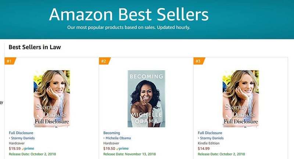Click the $14.99 Kindle Edition price
294x159 pixels.
click(x=203, y=149)
